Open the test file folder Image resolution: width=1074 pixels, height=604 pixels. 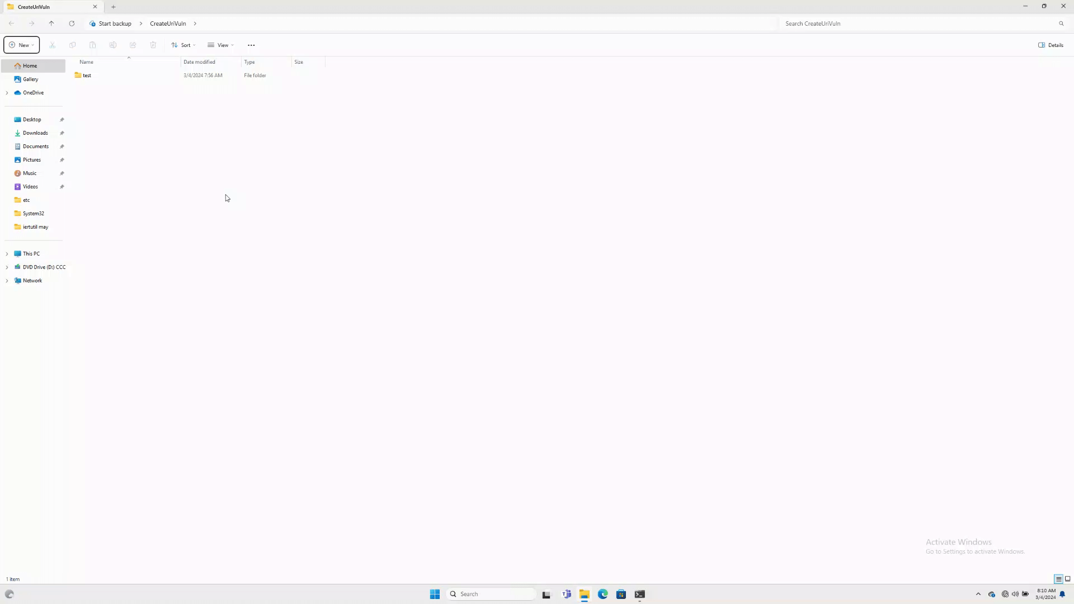coord(87,75)
